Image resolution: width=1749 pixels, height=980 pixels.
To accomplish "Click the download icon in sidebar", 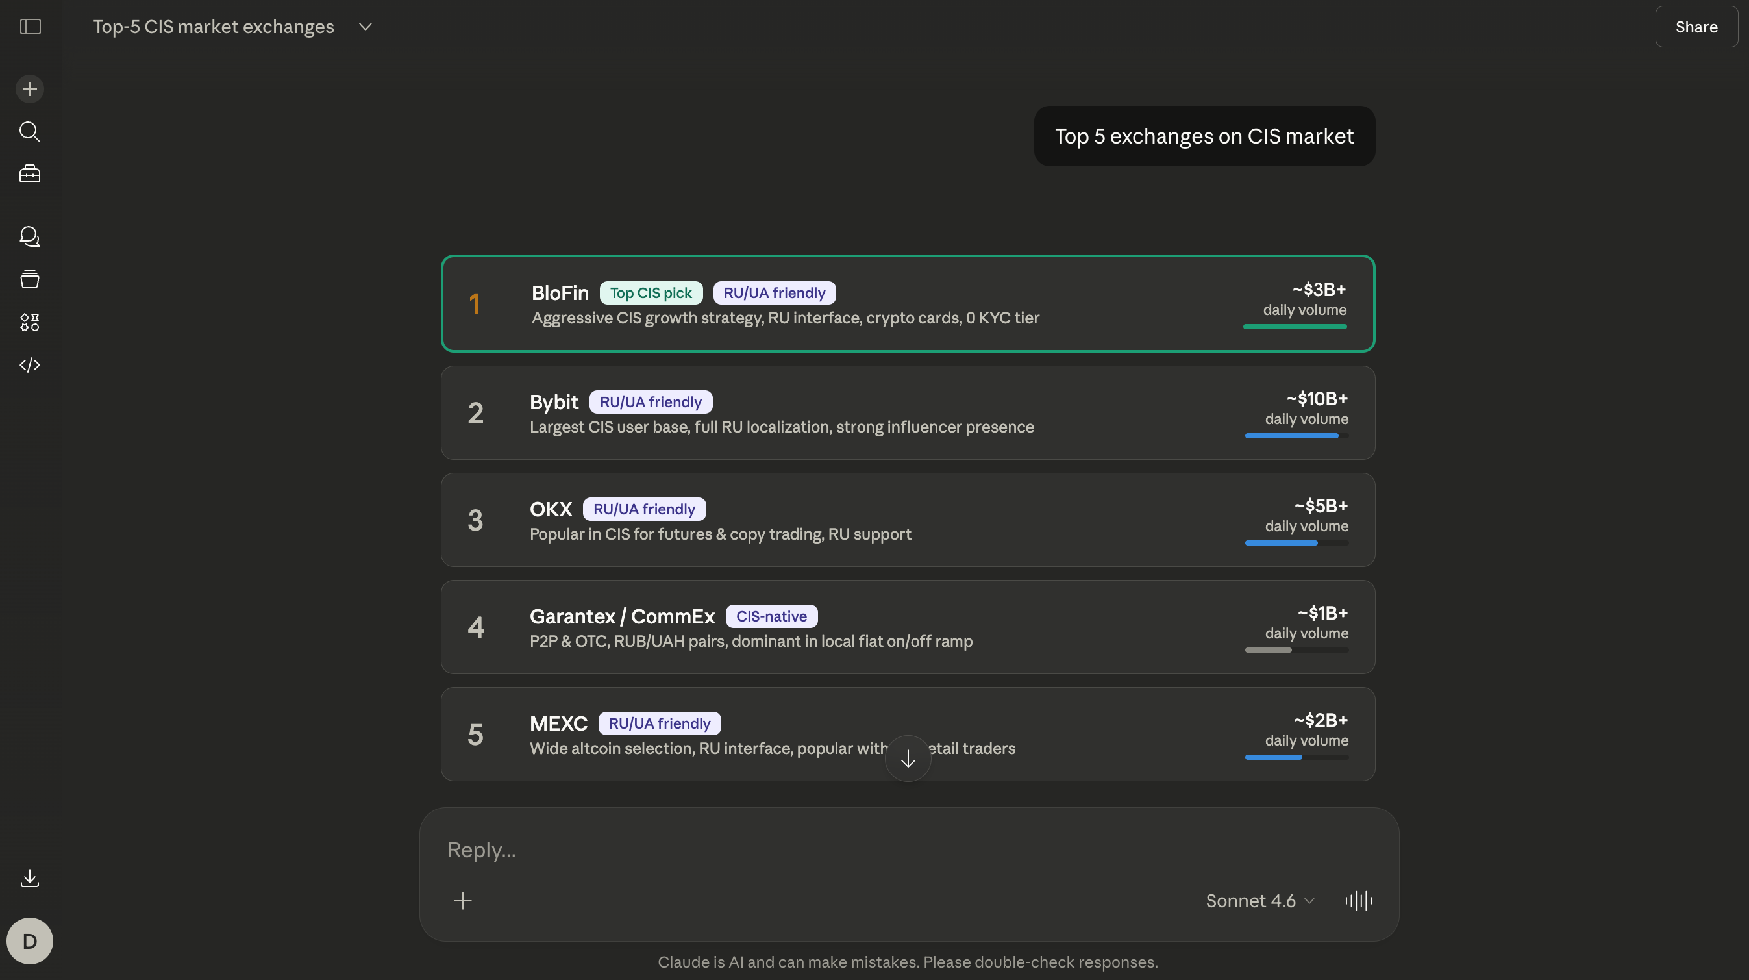I will point(30,878).
